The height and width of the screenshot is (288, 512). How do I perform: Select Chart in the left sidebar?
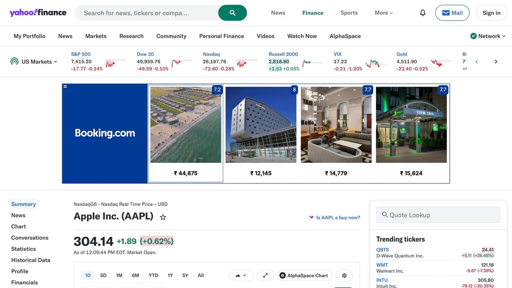[18, 227]
